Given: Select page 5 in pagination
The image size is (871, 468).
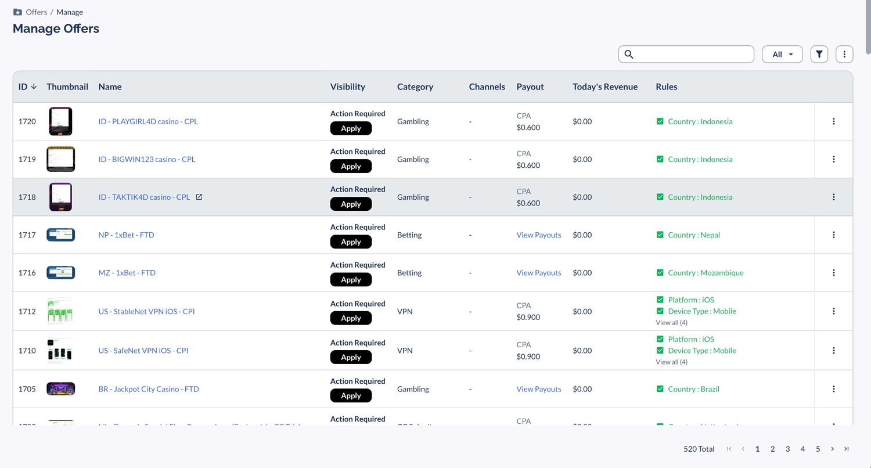Looking at the screenshot, I should (818, 449).
